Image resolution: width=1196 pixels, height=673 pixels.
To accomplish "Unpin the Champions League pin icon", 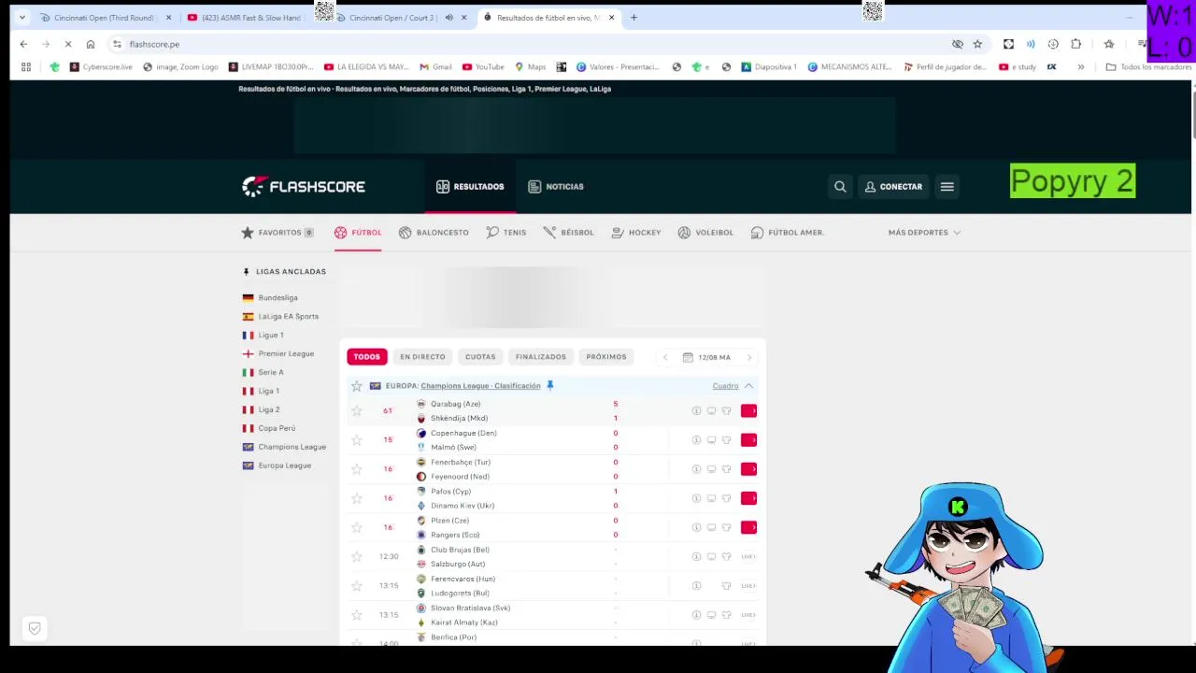I will point(549,385).
